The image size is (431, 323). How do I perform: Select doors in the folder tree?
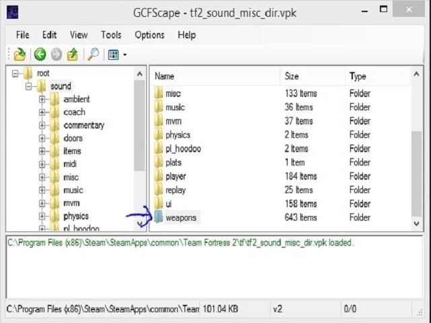click(x=73, y=138)
